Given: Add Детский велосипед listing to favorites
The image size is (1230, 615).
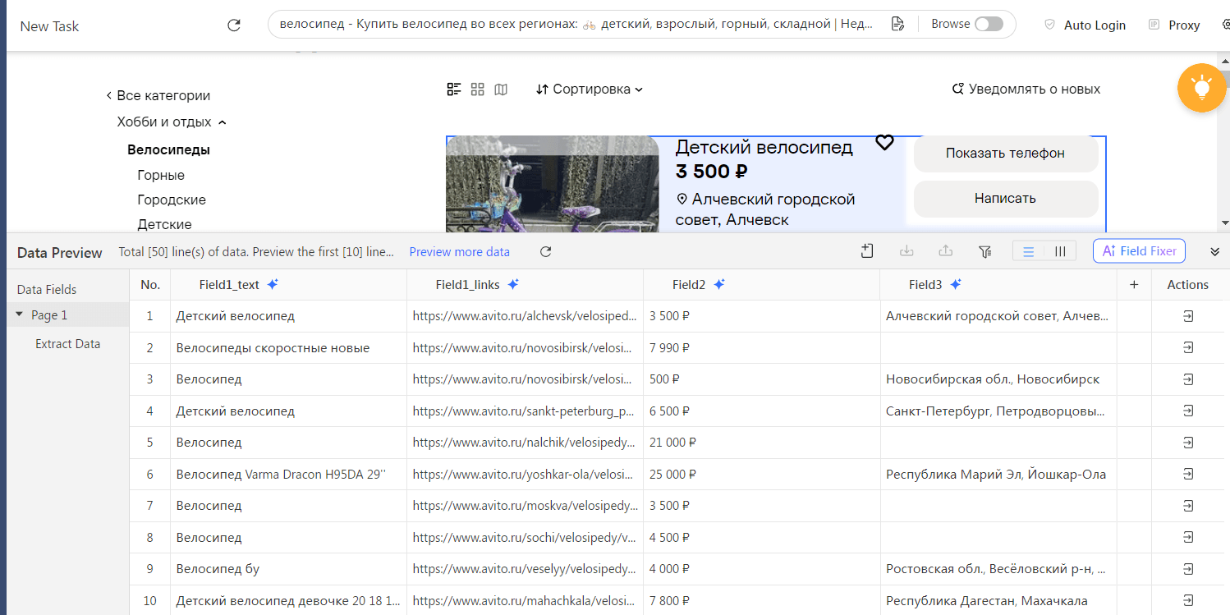Looking at the screenshot, I should click(x=884, y=143).
